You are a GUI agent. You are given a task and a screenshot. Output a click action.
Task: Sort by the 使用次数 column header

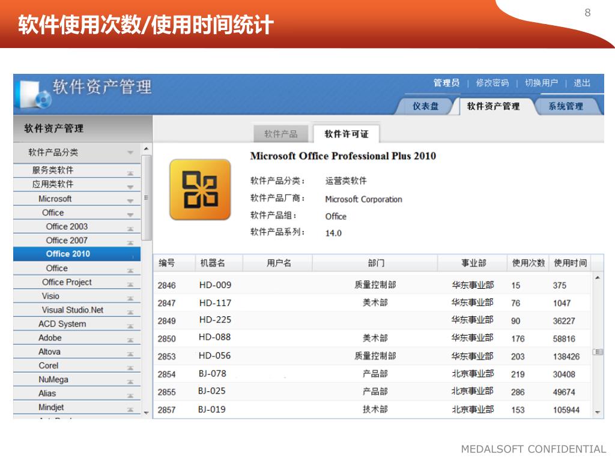[528, 263]
